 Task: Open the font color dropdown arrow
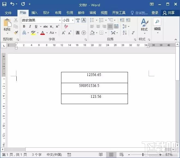(47, 33)
